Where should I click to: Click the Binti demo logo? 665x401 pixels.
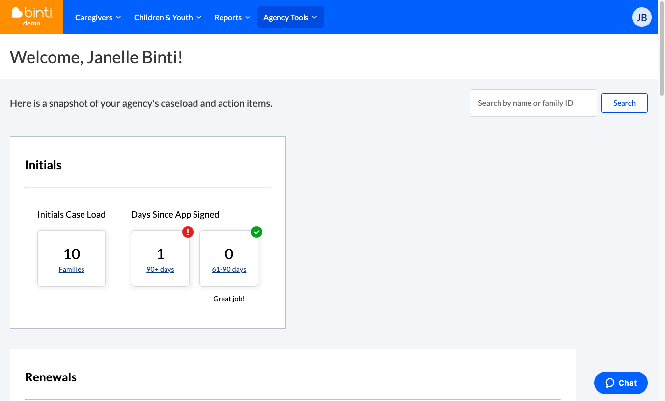[x=32, y=17]
